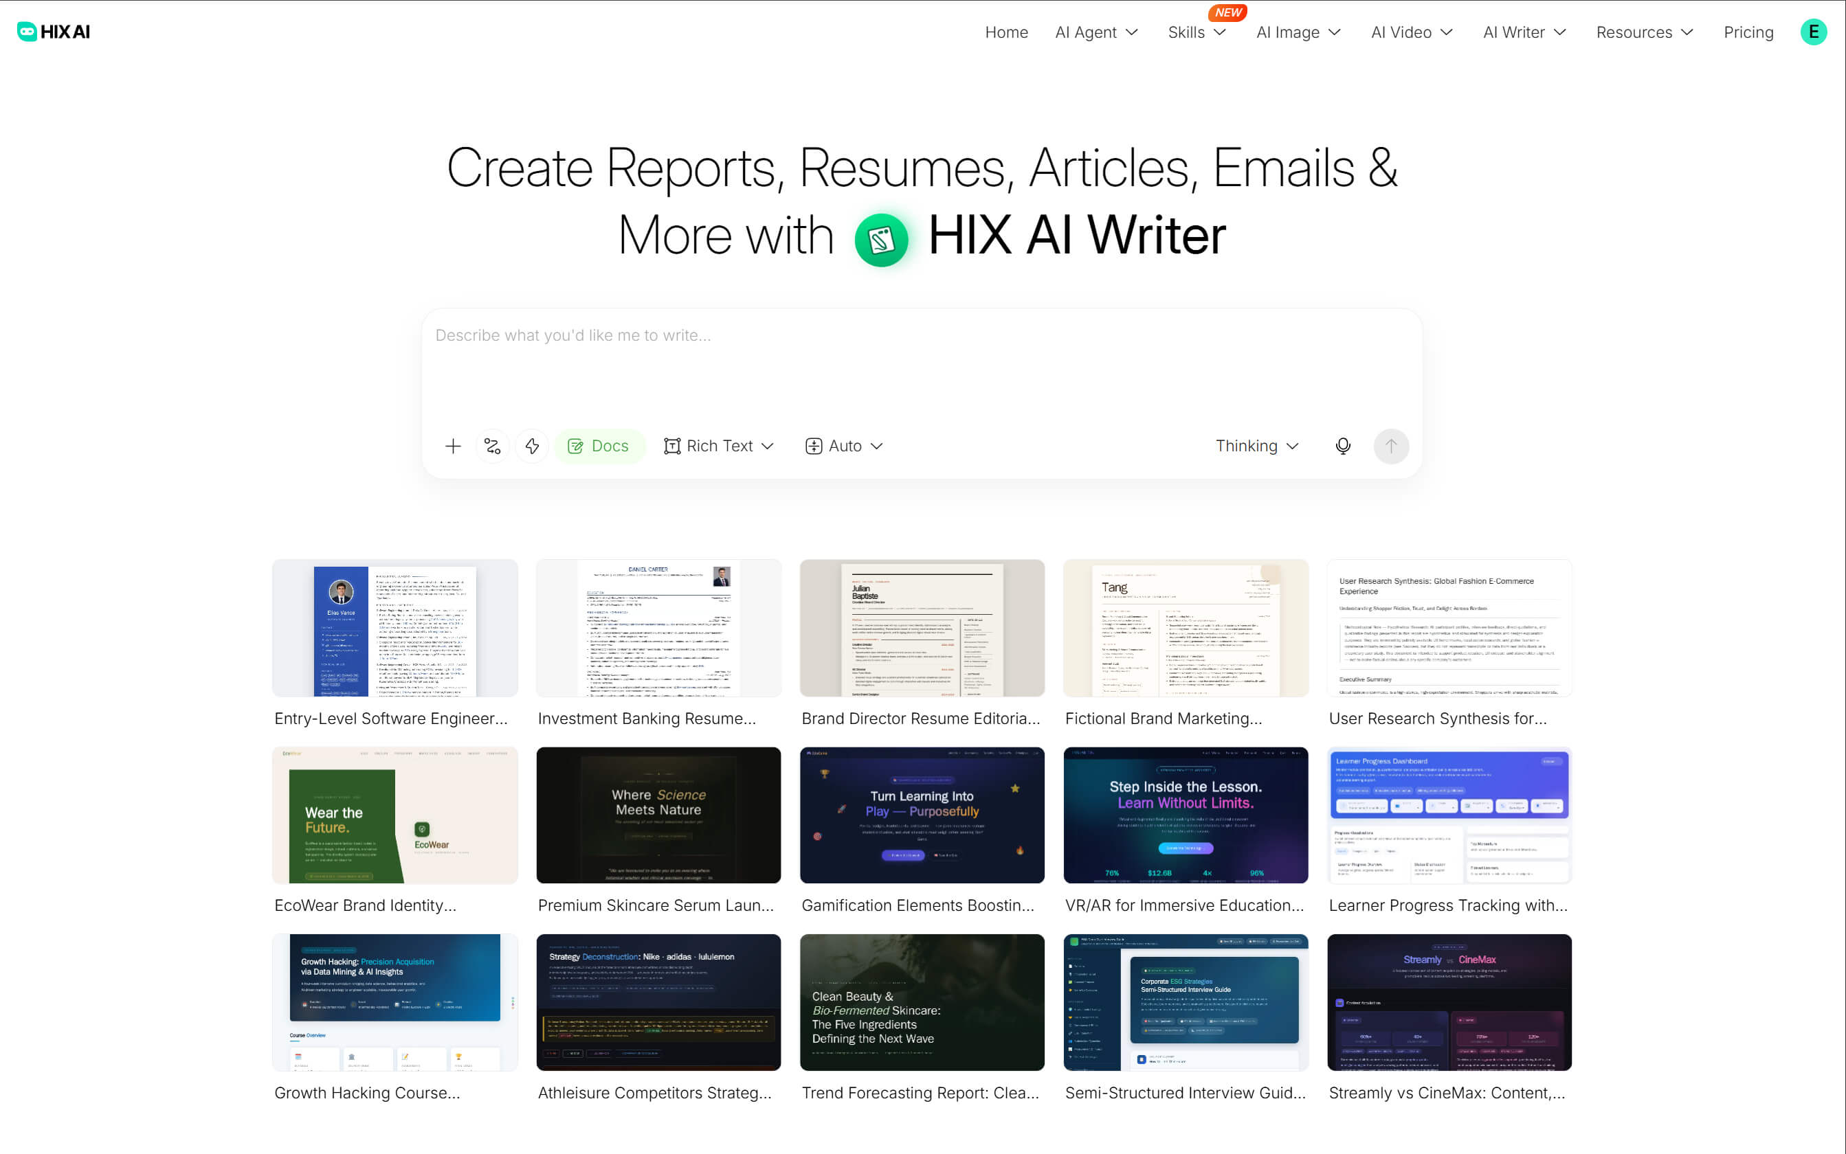This screenshot has height=1154, width=1846.
Task: Open Fictional Brand Marketing thumbnail
Action: (x=1186, y=627)
